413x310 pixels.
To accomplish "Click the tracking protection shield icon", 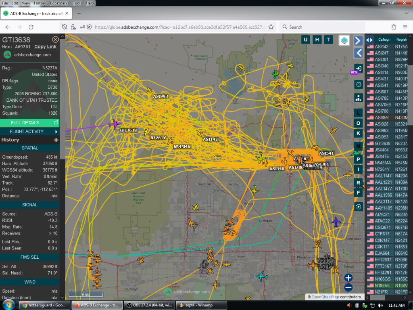I will coord(65,27).
